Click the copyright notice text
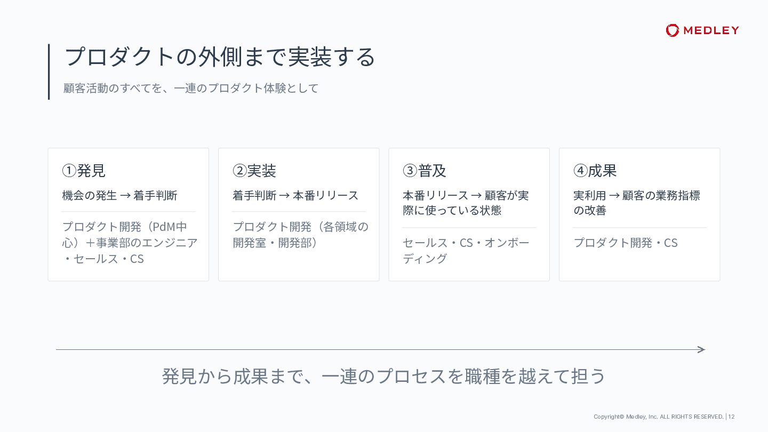The image size is (768, 432). 659,417
